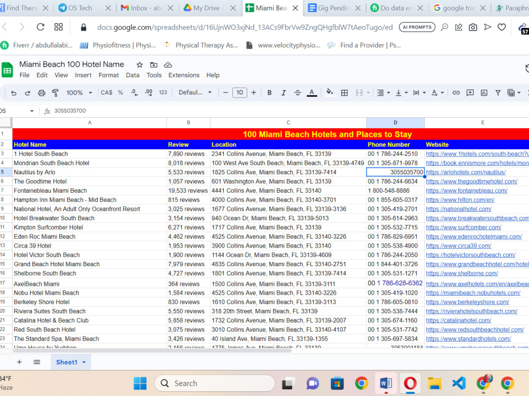Click the AI PROMPTS button
The image size is (529, 396).
(417, 27)
